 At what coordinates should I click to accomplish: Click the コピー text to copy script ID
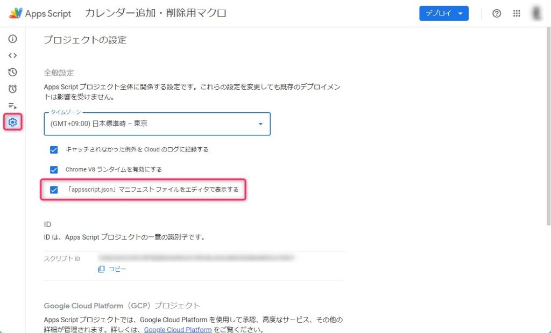tap(117, 269)
